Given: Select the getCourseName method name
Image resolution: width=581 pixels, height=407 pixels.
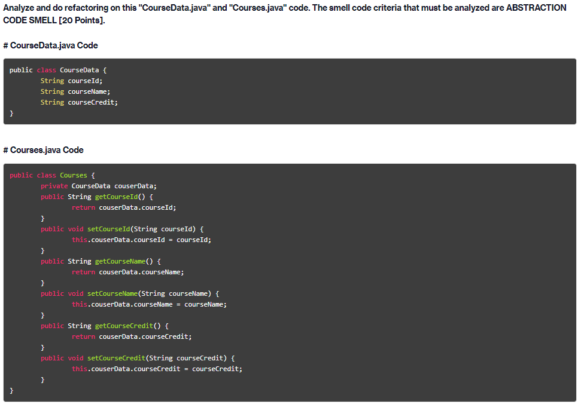Looking at the screenshot, I should coord(122,261).
